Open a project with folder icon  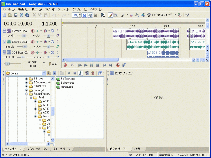[x=10, y=15]
